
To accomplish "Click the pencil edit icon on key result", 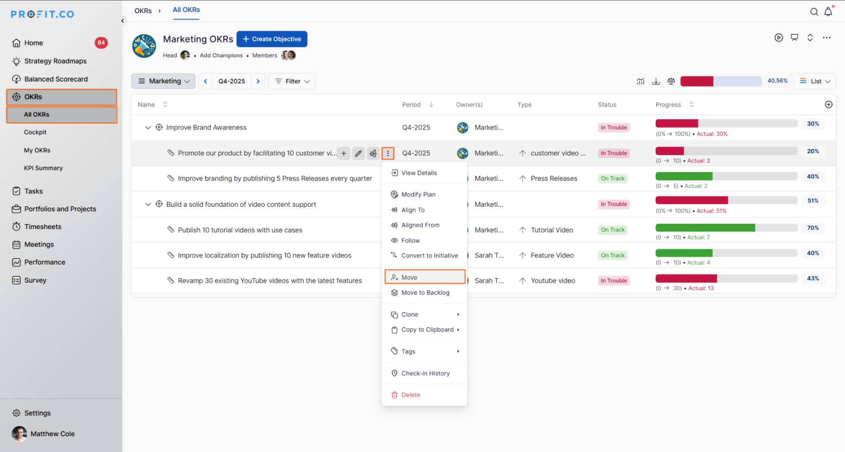I will pos(358,153).
